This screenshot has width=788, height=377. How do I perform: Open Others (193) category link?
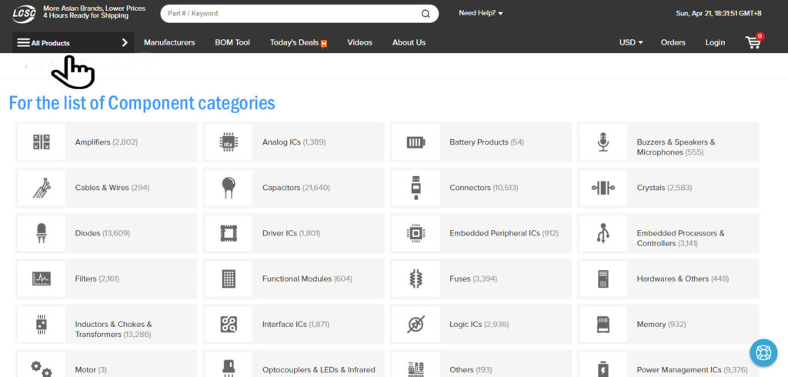(x=470, y=369)
